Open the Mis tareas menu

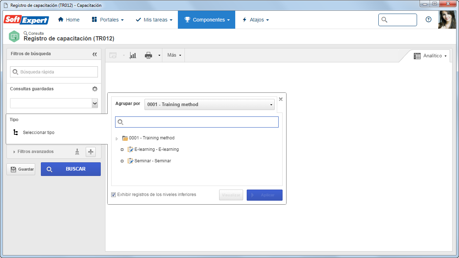click(154, 20)
